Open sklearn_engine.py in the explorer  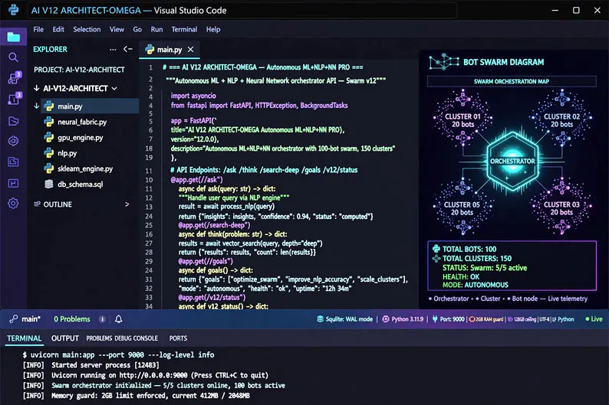tap(85, 168)
